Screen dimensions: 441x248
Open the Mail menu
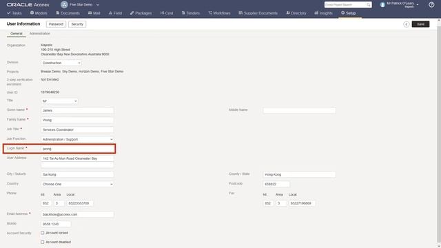click(x=94, y=13)
